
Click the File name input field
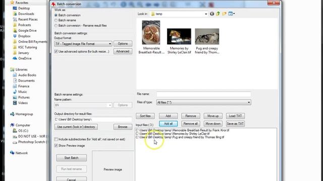203,94
